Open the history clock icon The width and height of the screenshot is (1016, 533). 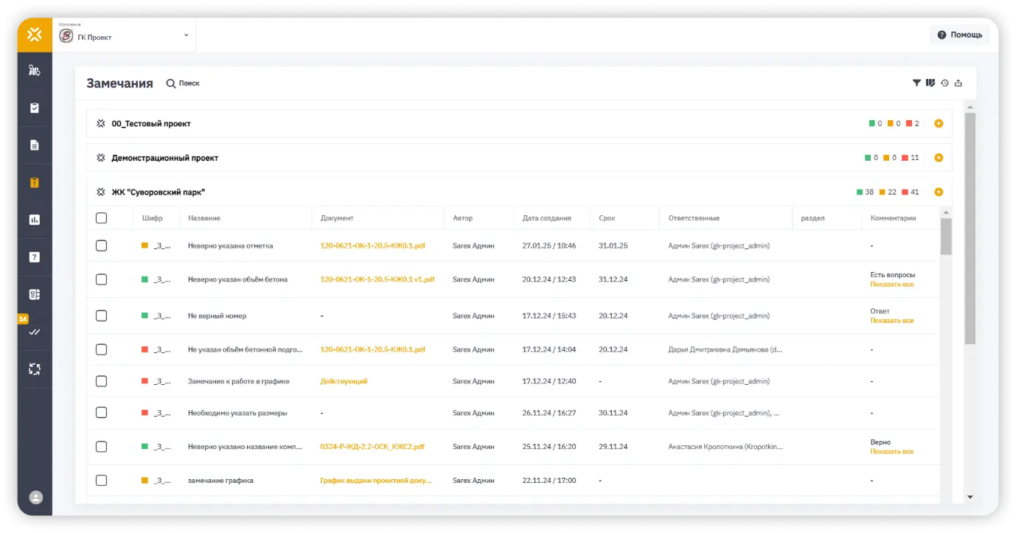944,83
